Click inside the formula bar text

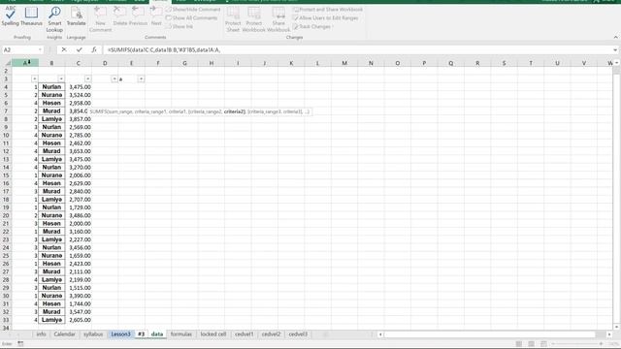point(164,49)
